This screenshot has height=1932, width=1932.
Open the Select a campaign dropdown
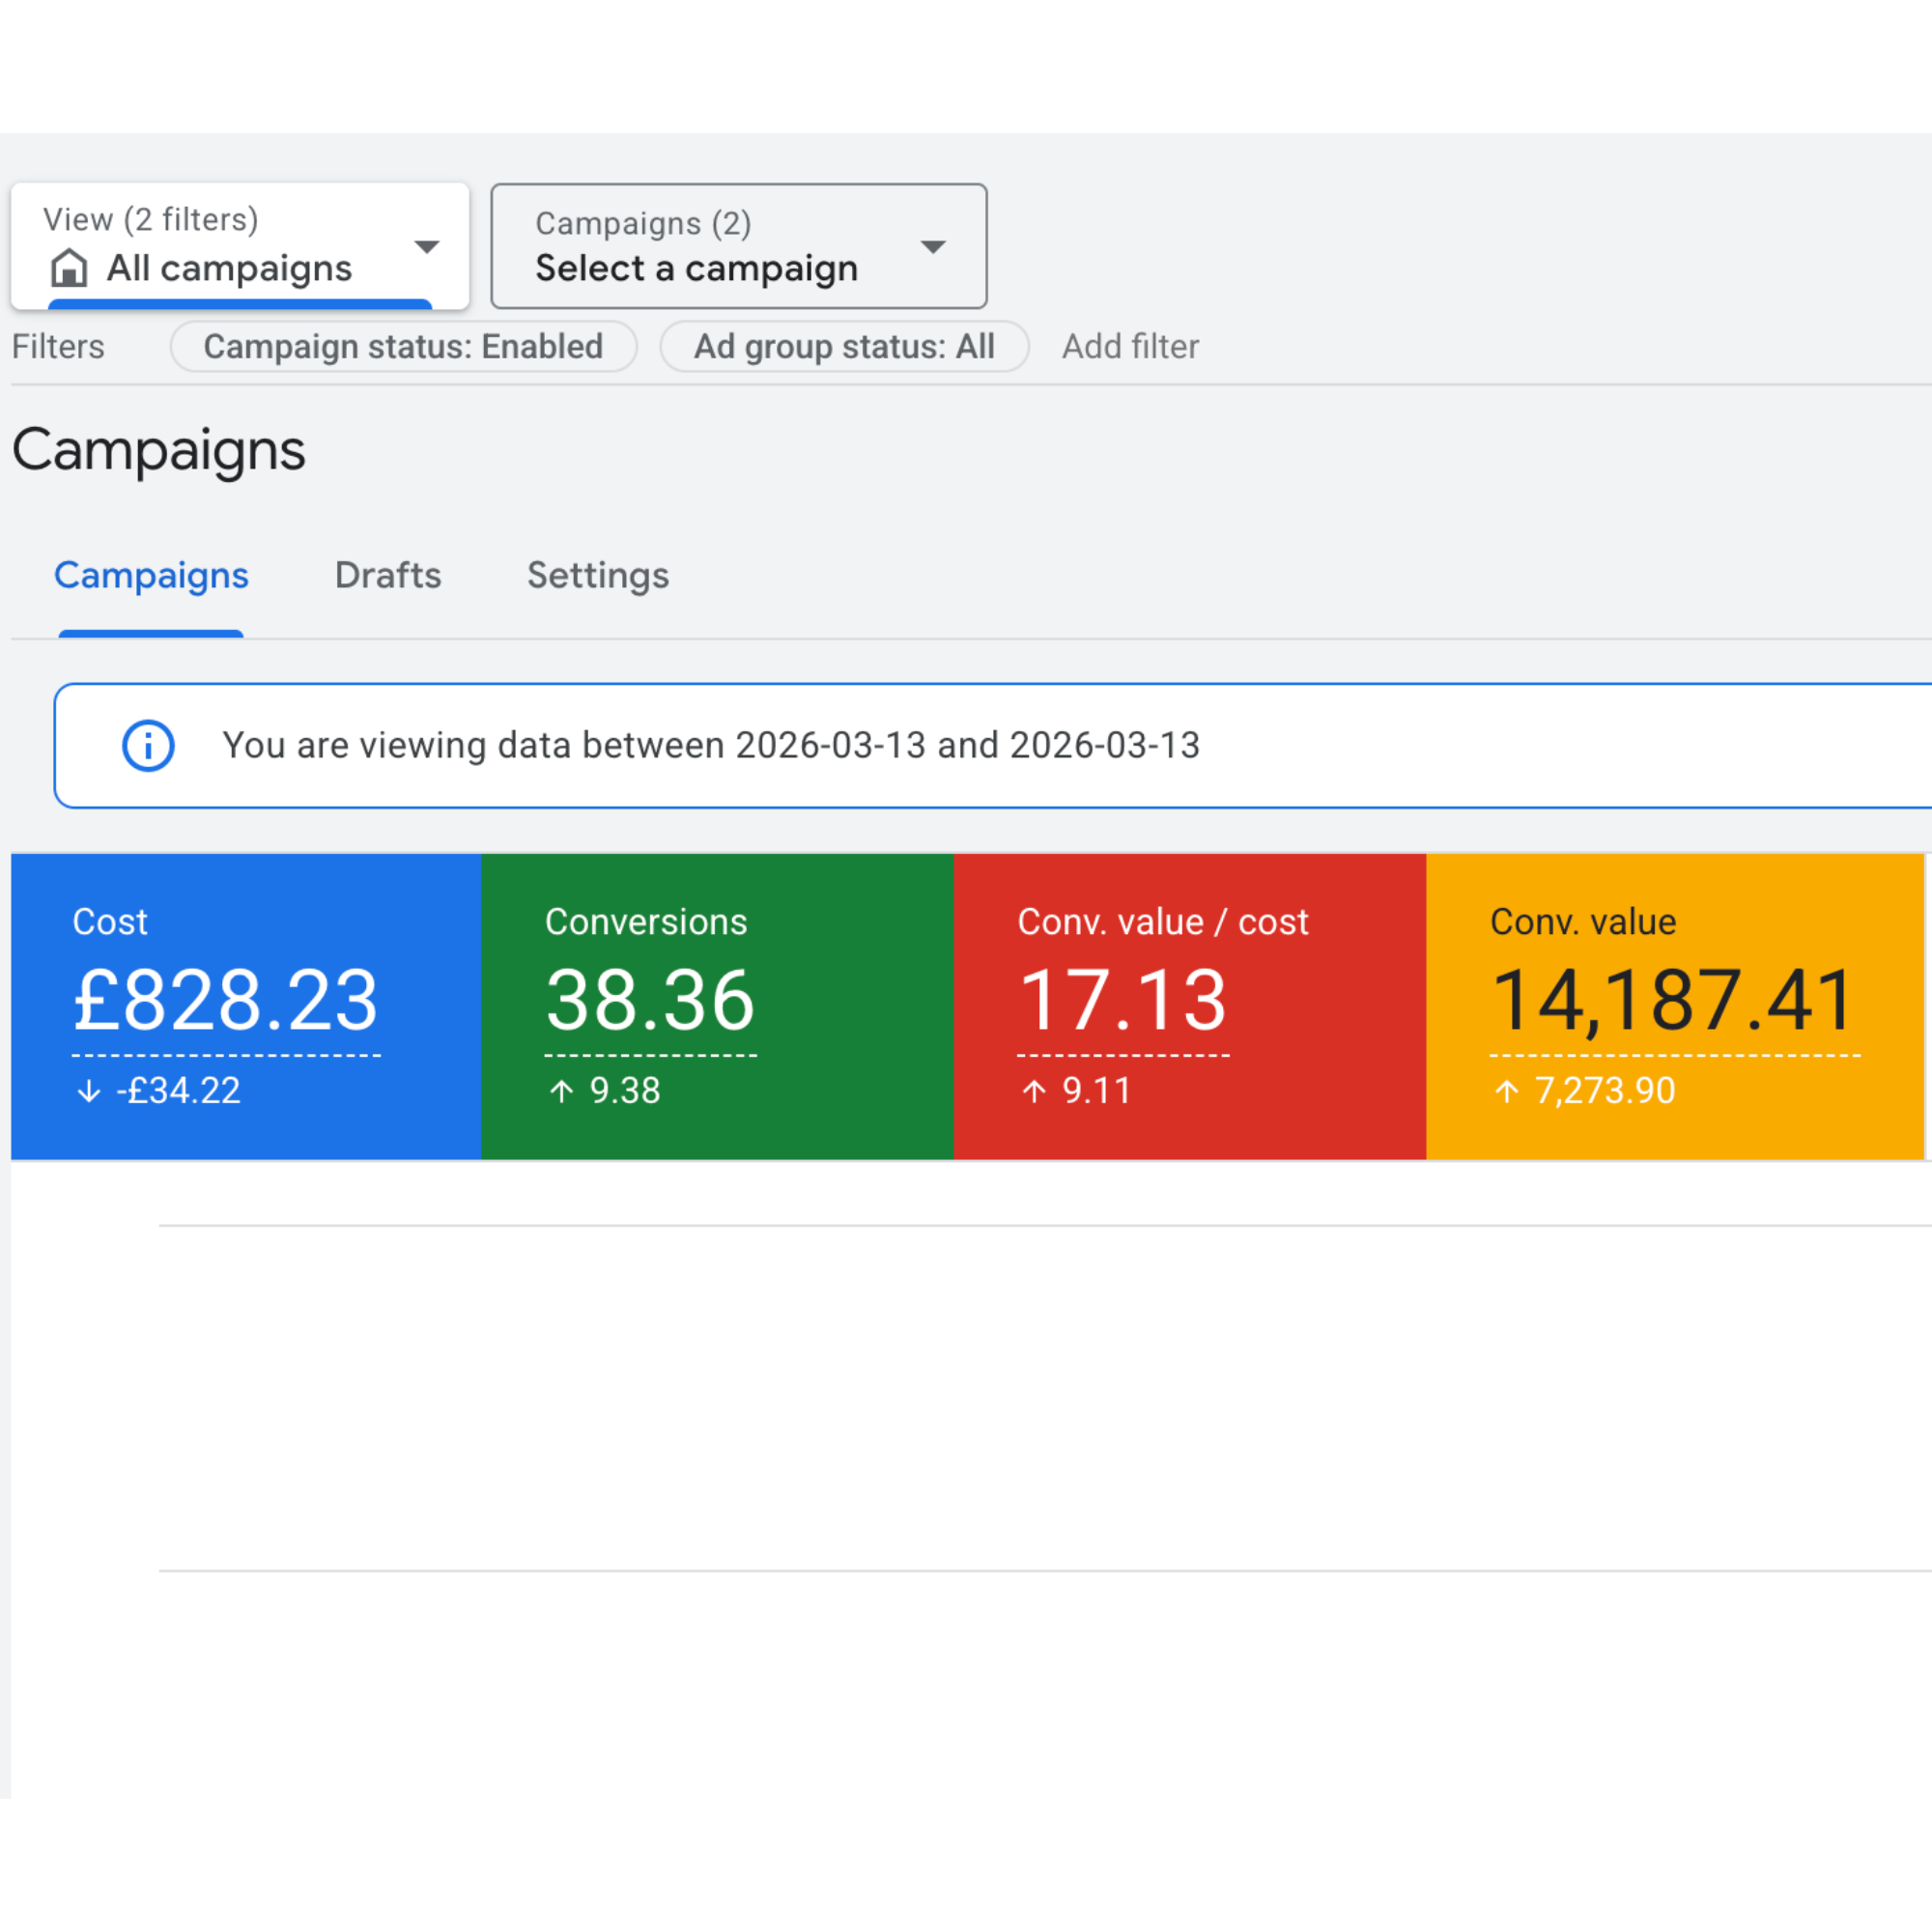click(738, 246)
